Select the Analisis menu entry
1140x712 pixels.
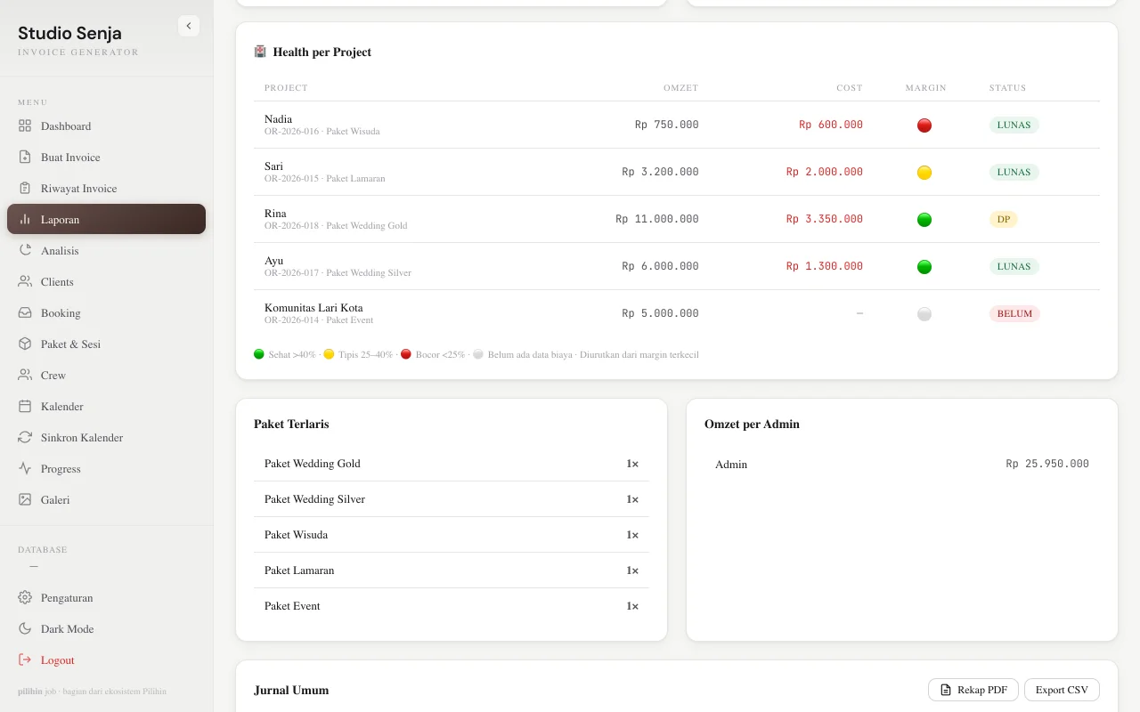pos(106,251)
